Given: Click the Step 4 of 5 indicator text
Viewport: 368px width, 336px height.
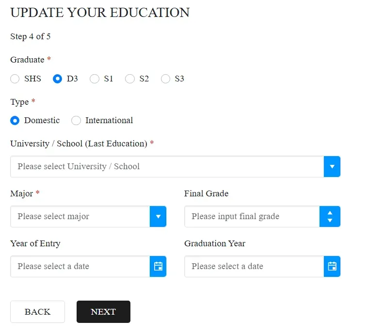Looking at the screenshot, I should pyautogui.click(x=31, y=36).
